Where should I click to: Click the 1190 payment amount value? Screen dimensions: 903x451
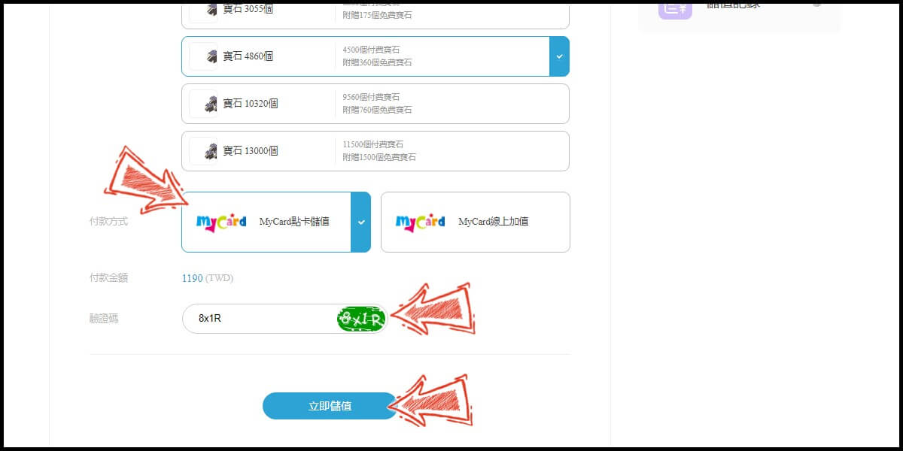[x=192, y=278]
